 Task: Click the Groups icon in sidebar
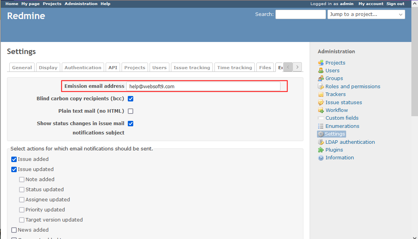pos(321,79)
